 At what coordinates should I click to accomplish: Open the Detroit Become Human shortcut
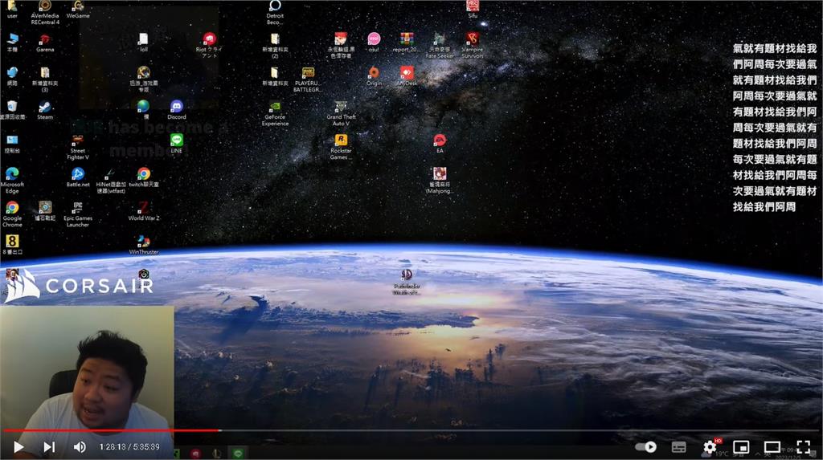(275, 13)
